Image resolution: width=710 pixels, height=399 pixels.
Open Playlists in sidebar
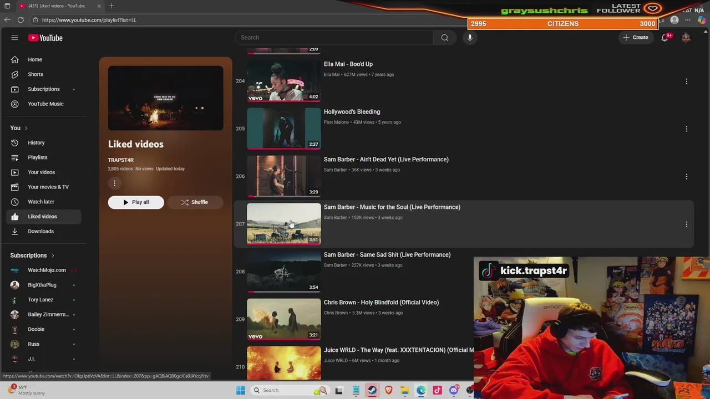(44, 157)
